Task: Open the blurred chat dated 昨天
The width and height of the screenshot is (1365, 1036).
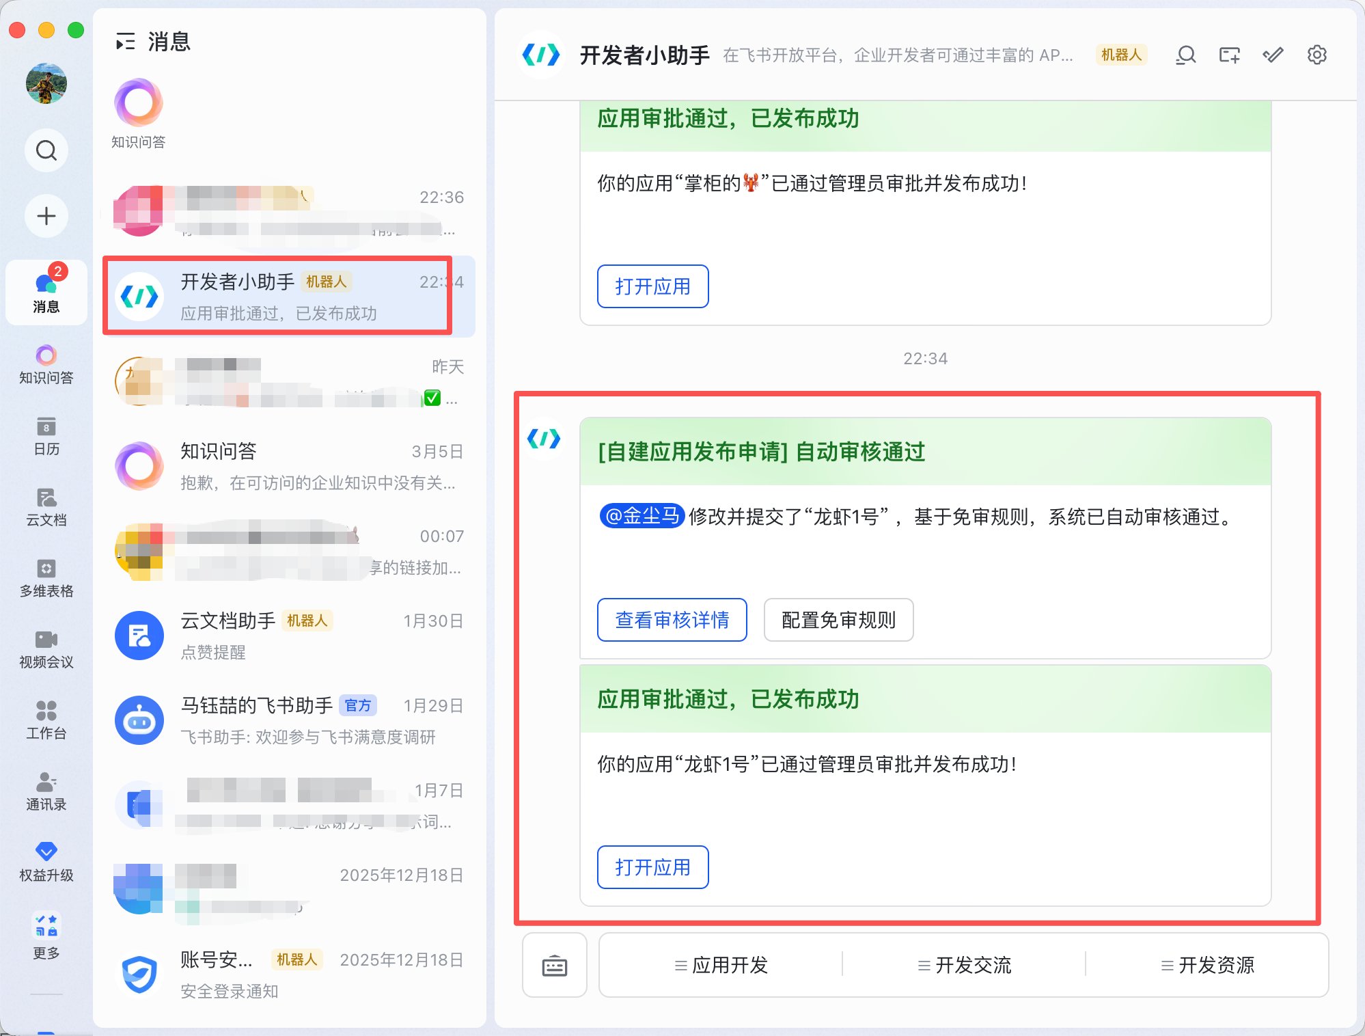Action: 289,381
